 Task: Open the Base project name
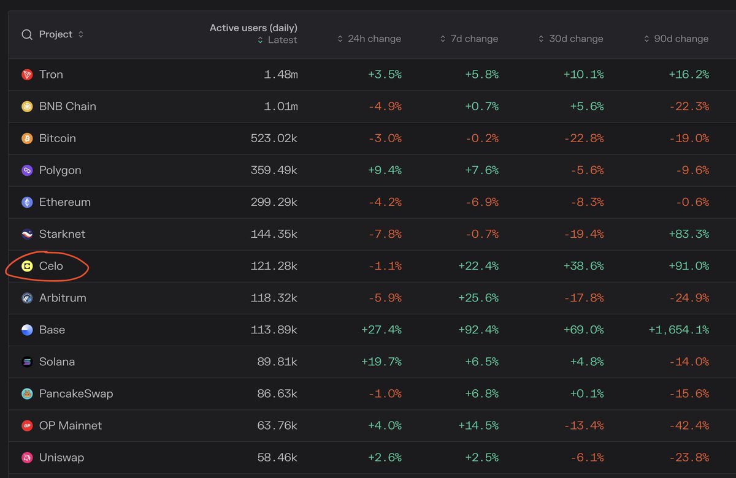[52, 330]
